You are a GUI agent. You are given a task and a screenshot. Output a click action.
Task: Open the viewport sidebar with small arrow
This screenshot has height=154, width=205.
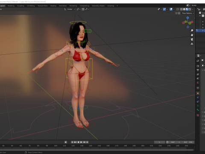[x=194, y=18]
